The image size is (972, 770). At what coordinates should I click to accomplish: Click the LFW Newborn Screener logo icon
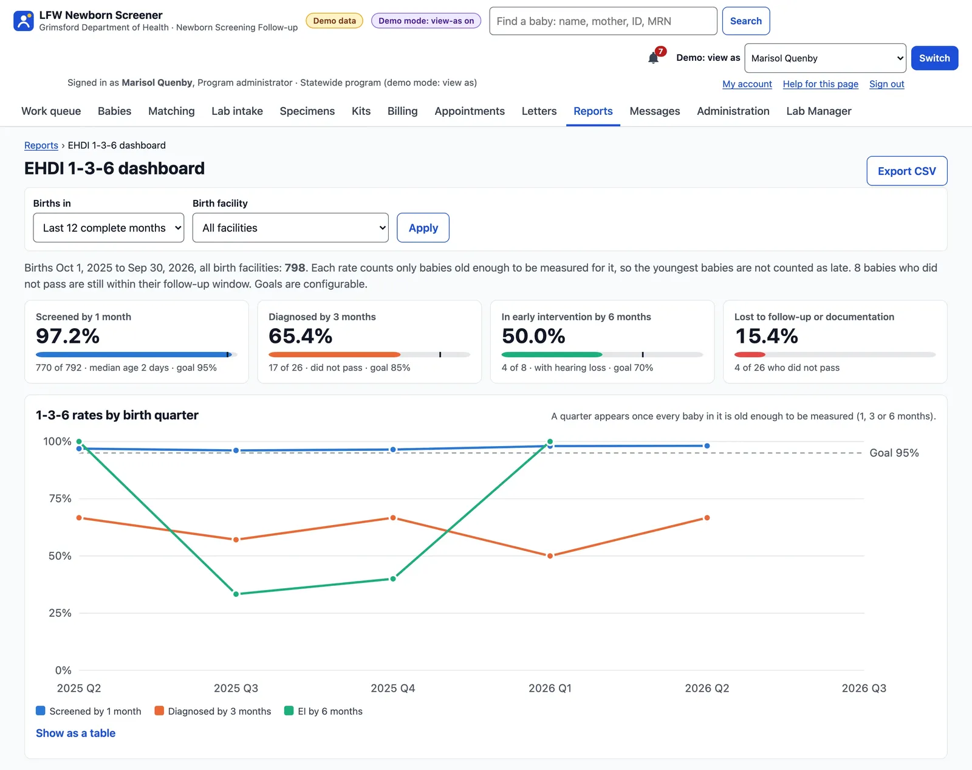(x=23, y=21)
